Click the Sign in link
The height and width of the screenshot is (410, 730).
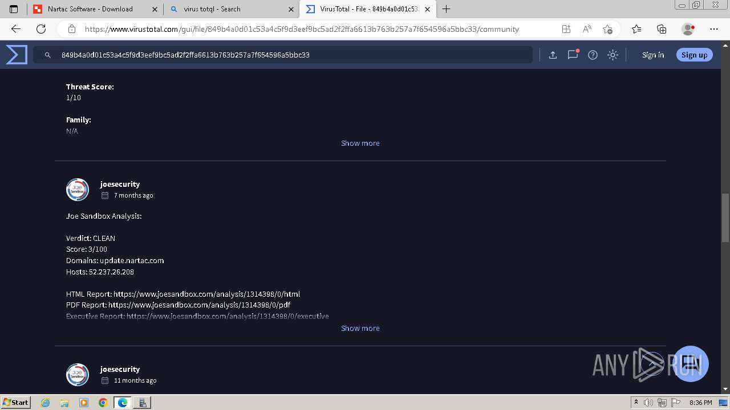pyautogui.click(x=653, y=55)
